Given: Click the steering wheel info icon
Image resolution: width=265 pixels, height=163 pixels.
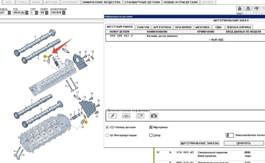Looking at the screenshot, I should click(x=126, y=116).
